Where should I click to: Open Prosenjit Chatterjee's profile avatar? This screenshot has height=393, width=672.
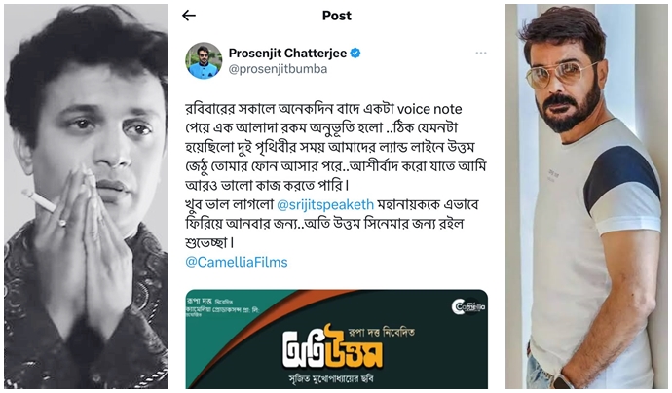[x=204, y=60]
